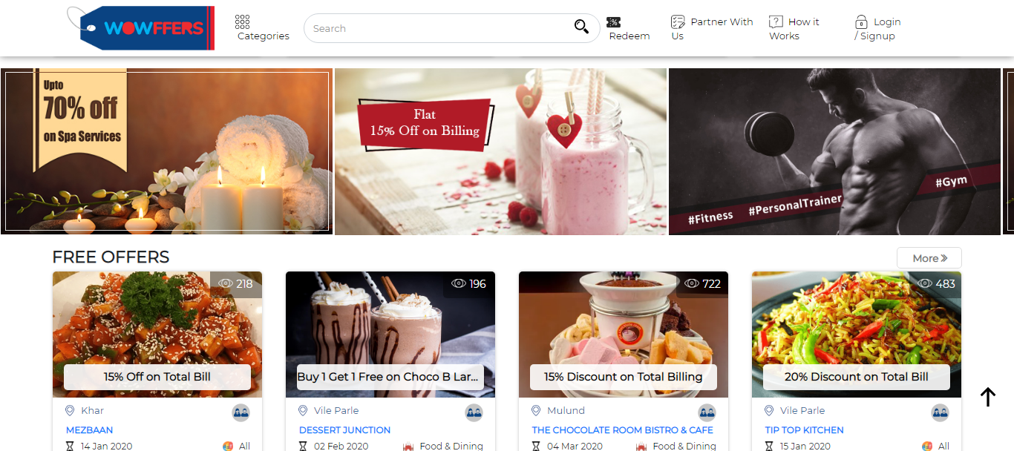Open the MEZBAAN offer link
Viewport: 1014px width, 451px height.
pos(89,429)
